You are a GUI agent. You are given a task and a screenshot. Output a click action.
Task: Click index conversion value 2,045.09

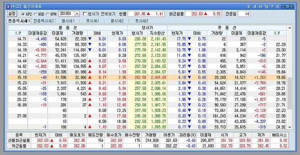tap(157, 77)
